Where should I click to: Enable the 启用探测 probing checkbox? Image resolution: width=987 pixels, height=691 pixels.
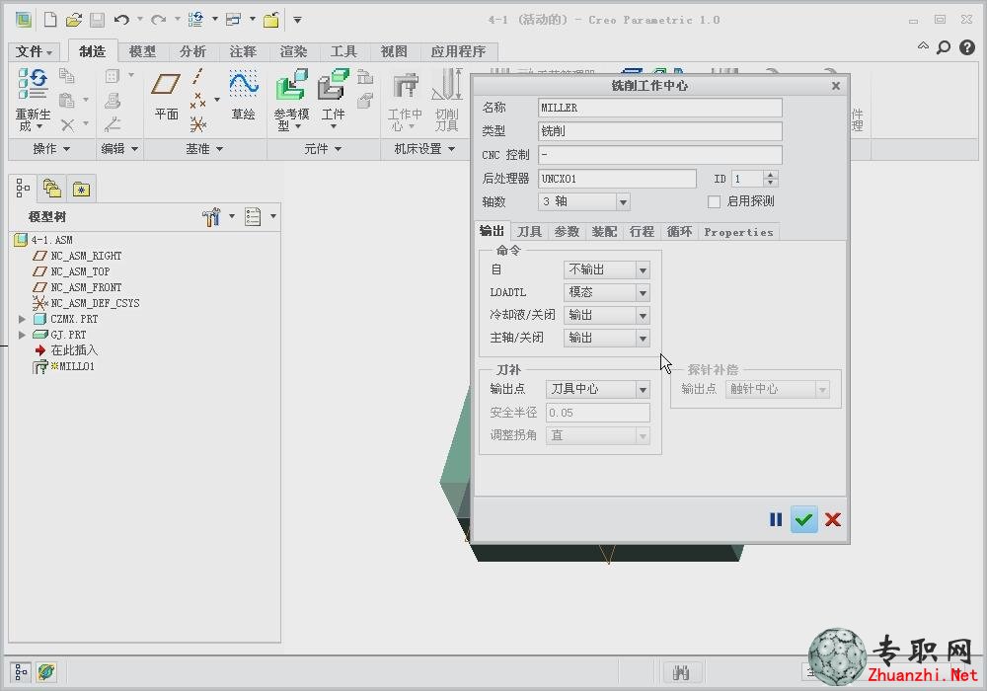[714, 201]
